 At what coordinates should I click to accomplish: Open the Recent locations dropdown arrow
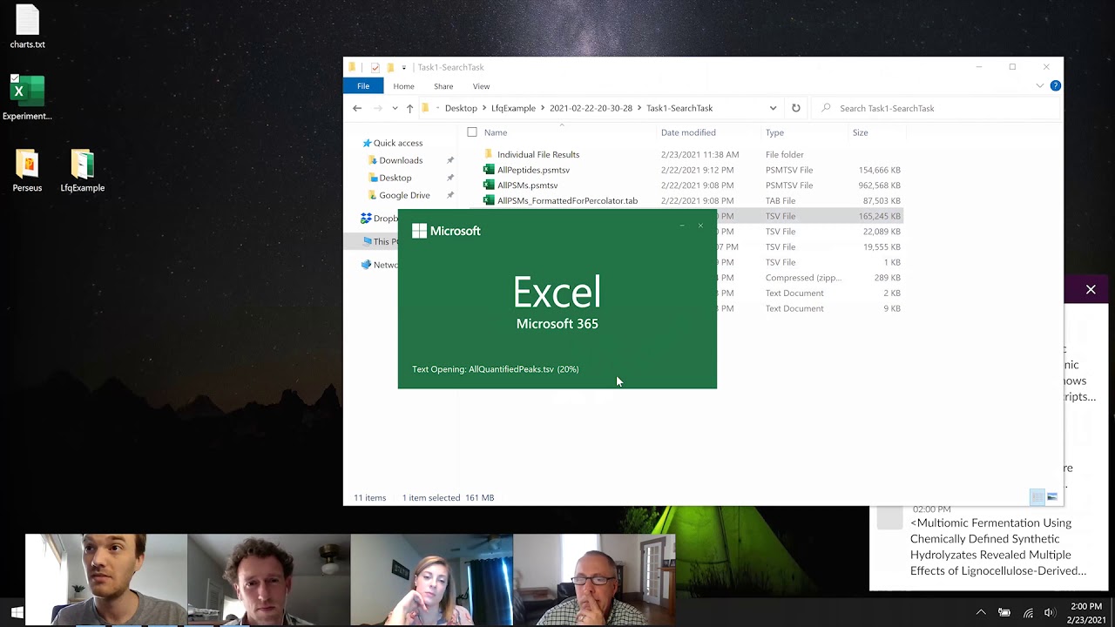point(395,108)
